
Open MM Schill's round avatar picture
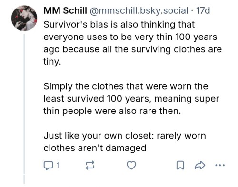tap(24, 18)
